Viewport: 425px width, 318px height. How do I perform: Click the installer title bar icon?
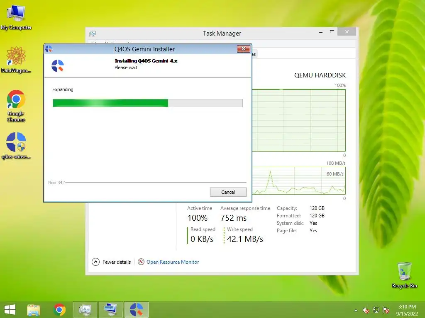[49, 49]
